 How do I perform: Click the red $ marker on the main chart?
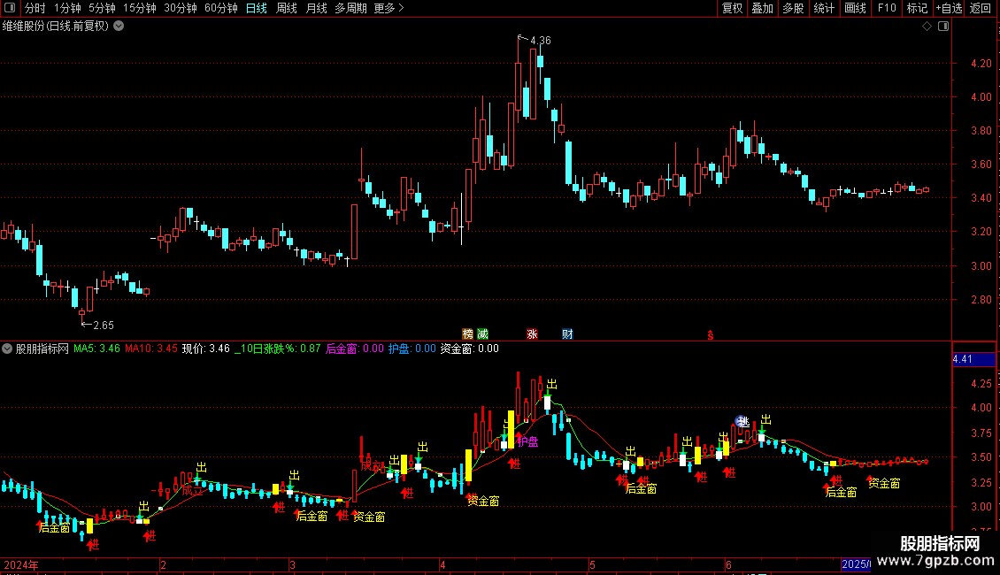point(710,335)
